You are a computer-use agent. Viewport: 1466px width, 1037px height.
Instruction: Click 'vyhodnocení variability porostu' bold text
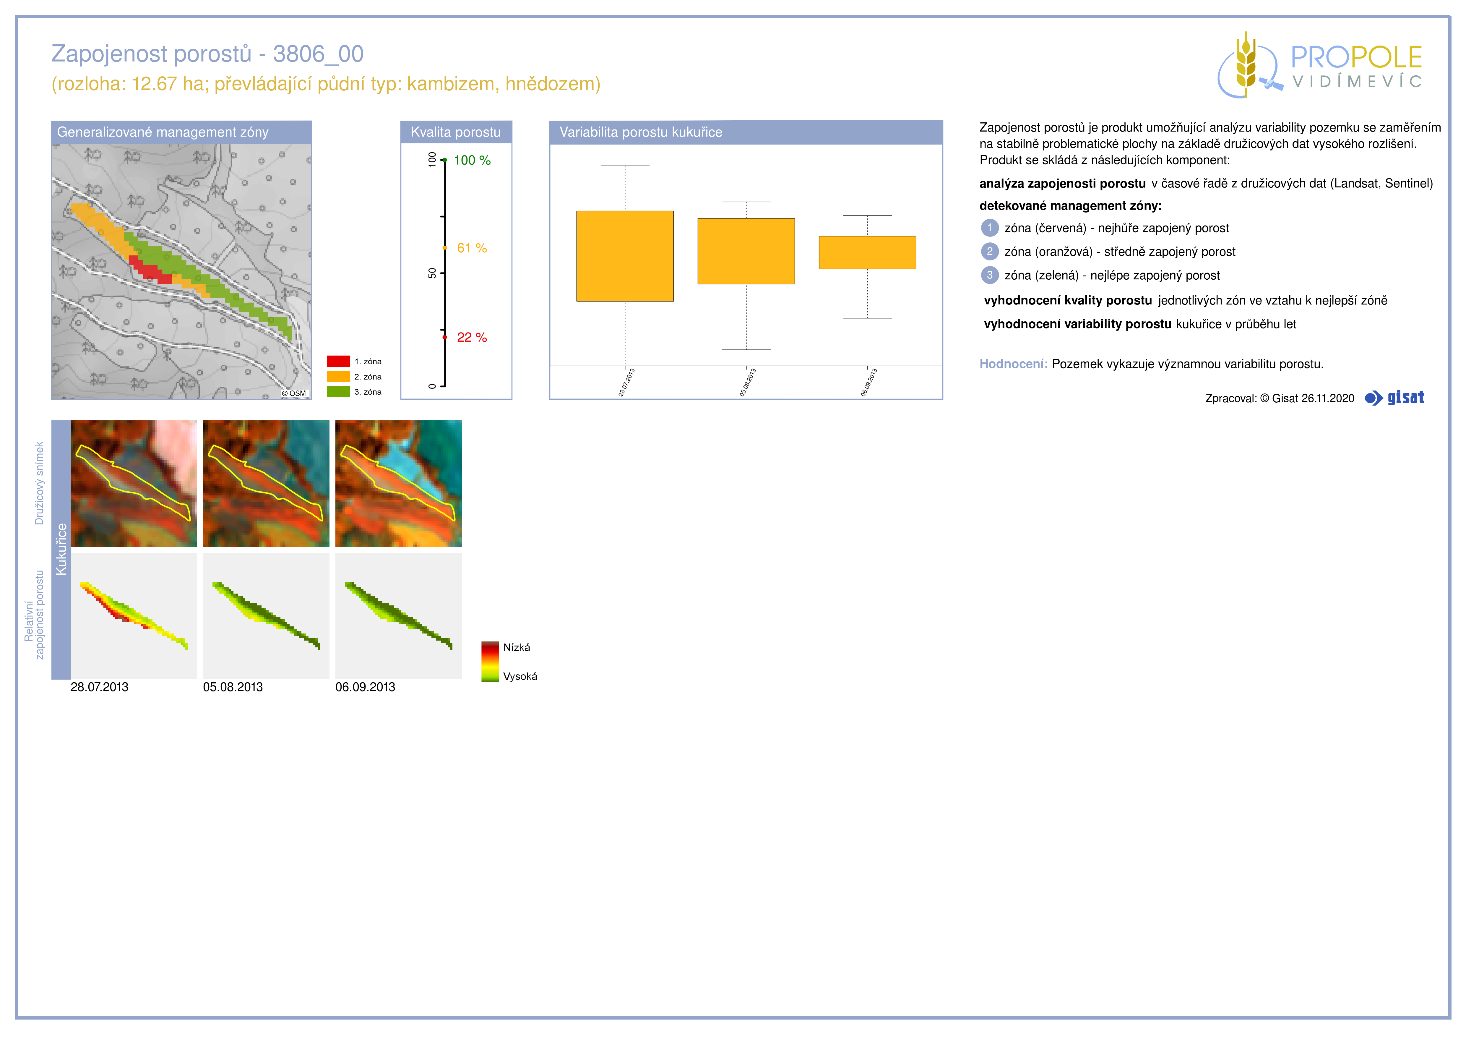click(1078, 324)
